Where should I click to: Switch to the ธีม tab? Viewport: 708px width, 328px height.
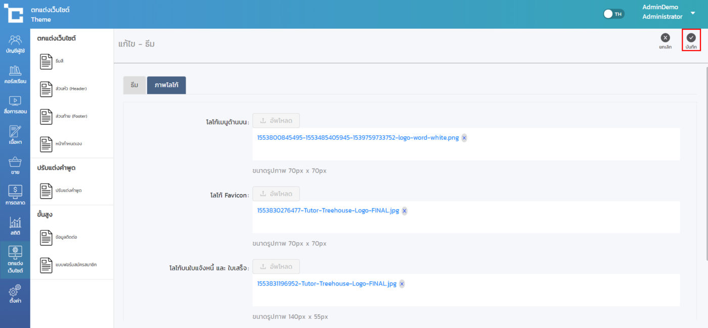click(x=135, y=85)
